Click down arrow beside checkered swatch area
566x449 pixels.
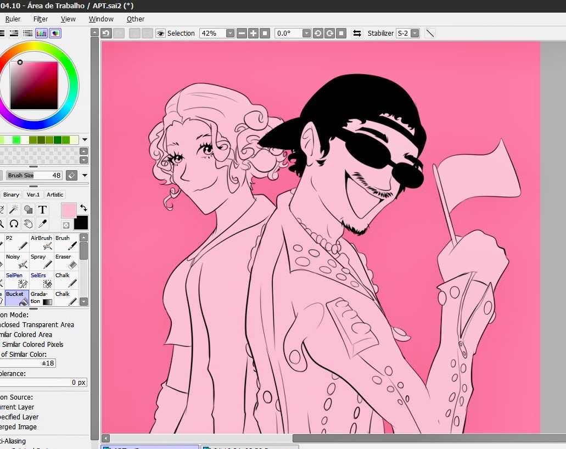[84, 160]
